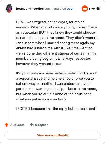Screen dimensions: 105x144
Task: Open the beansandneedles username link
Action: click(x=30, y=9)
